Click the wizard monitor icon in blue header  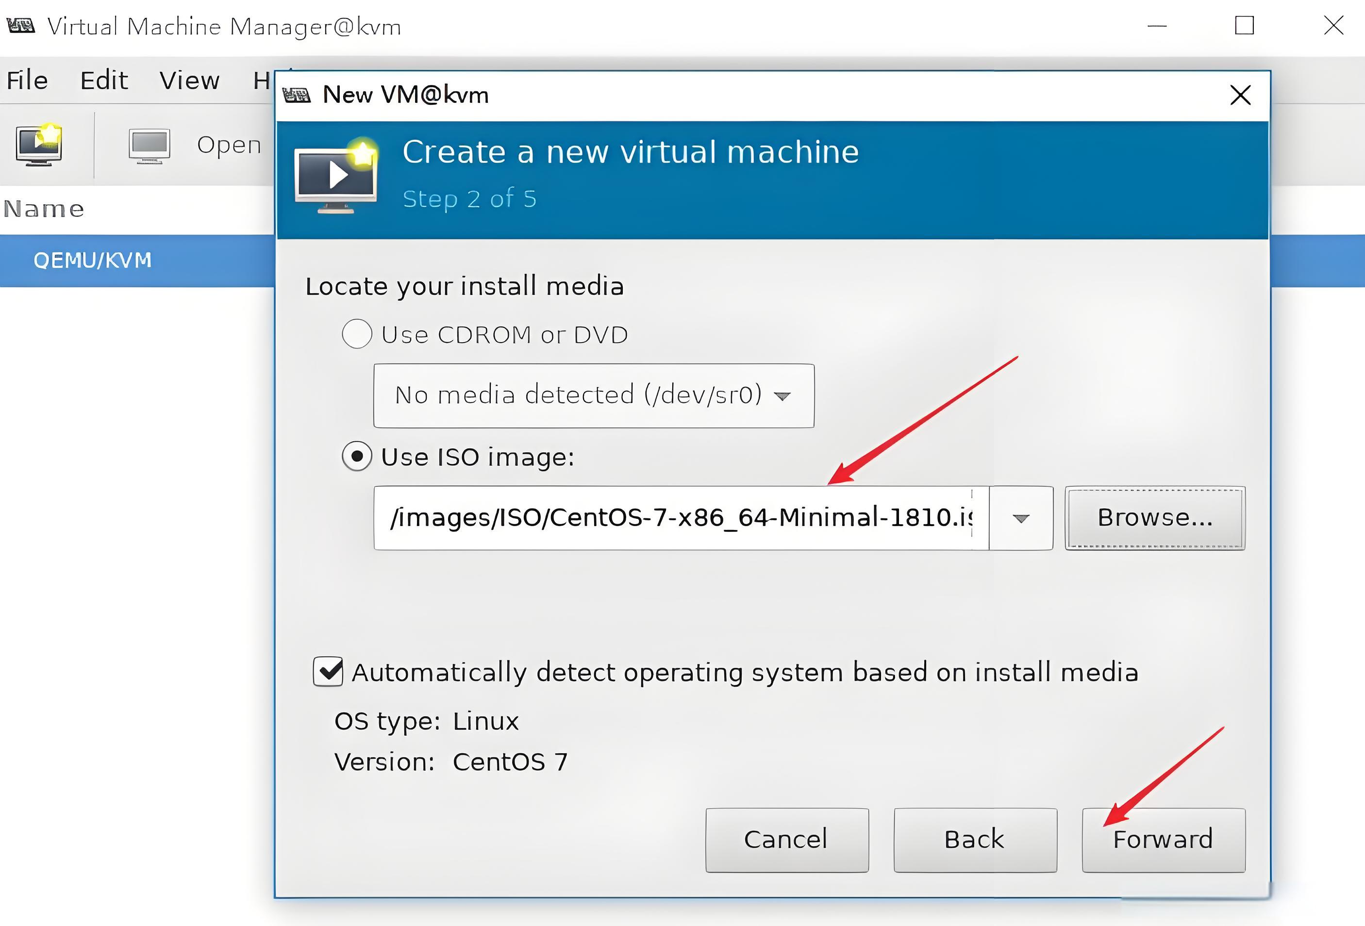[x=336, y=177]
